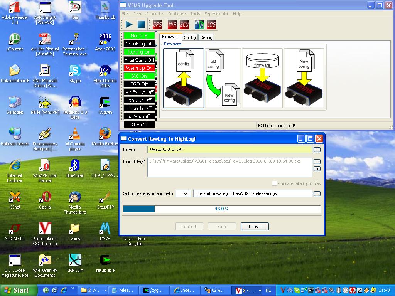Toggle Concatenate input files checkbox
Image resolution: width=395 pixels, height=296 pixels.
click(274, 183)
